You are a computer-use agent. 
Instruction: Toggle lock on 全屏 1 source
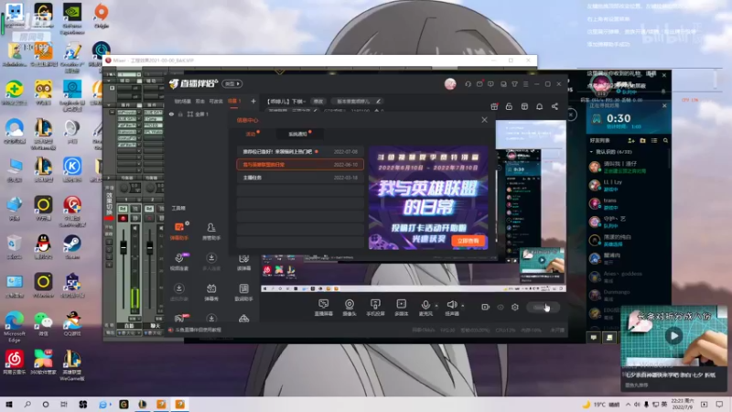(180, 114)
